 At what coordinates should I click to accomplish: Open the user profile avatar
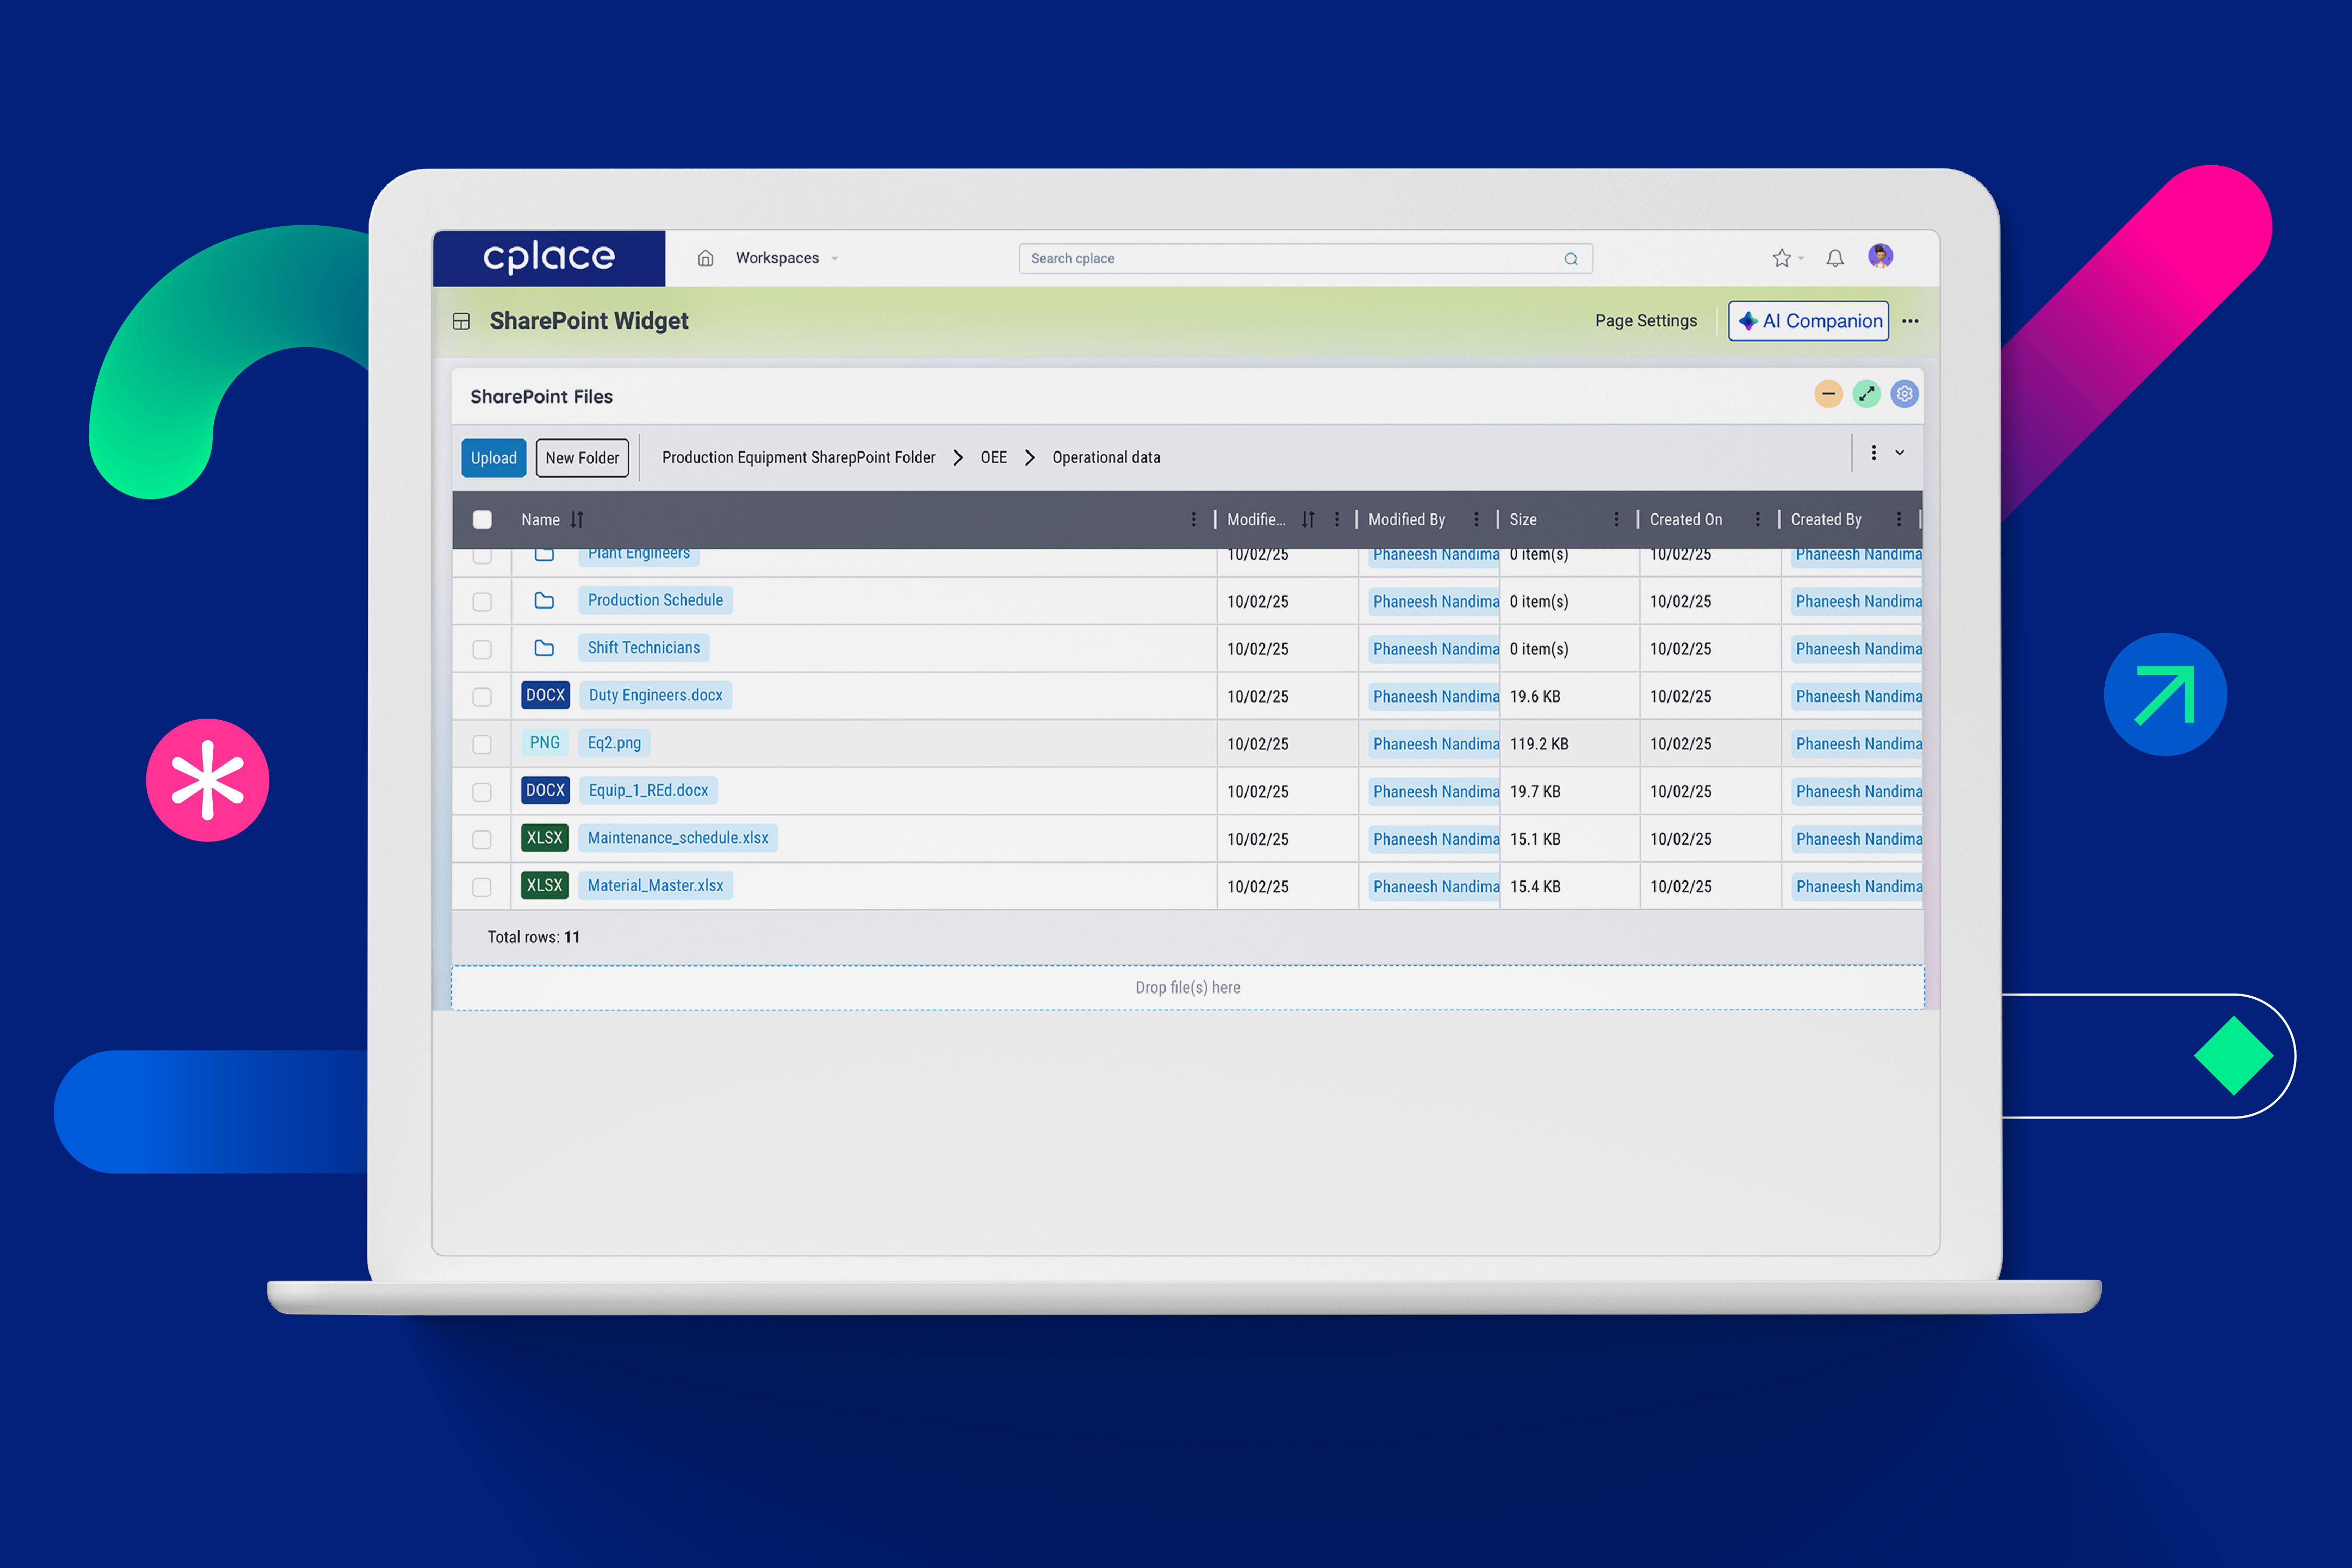coord(1881,257)
